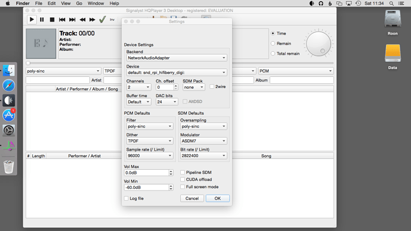
Task: Skip to the previous track
Action: click(62, 20)
